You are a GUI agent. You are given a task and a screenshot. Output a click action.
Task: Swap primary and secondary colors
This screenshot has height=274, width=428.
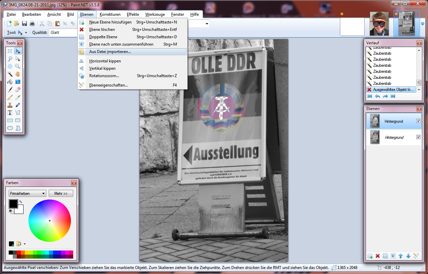tap(21, 202)
